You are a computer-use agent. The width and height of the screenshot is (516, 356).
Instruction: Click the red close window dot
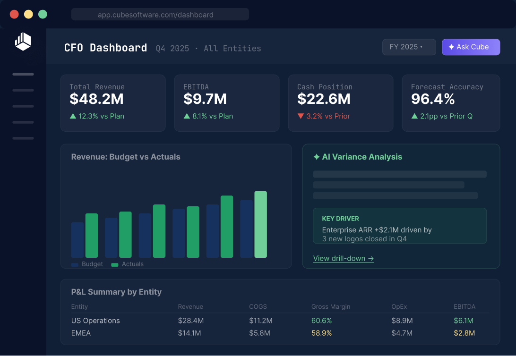point(14,15)
